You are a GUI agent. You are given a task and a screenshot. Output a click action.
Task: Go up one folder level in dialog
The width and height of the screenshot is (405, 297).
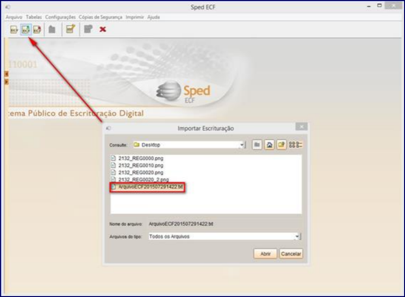tap(257, 145)
